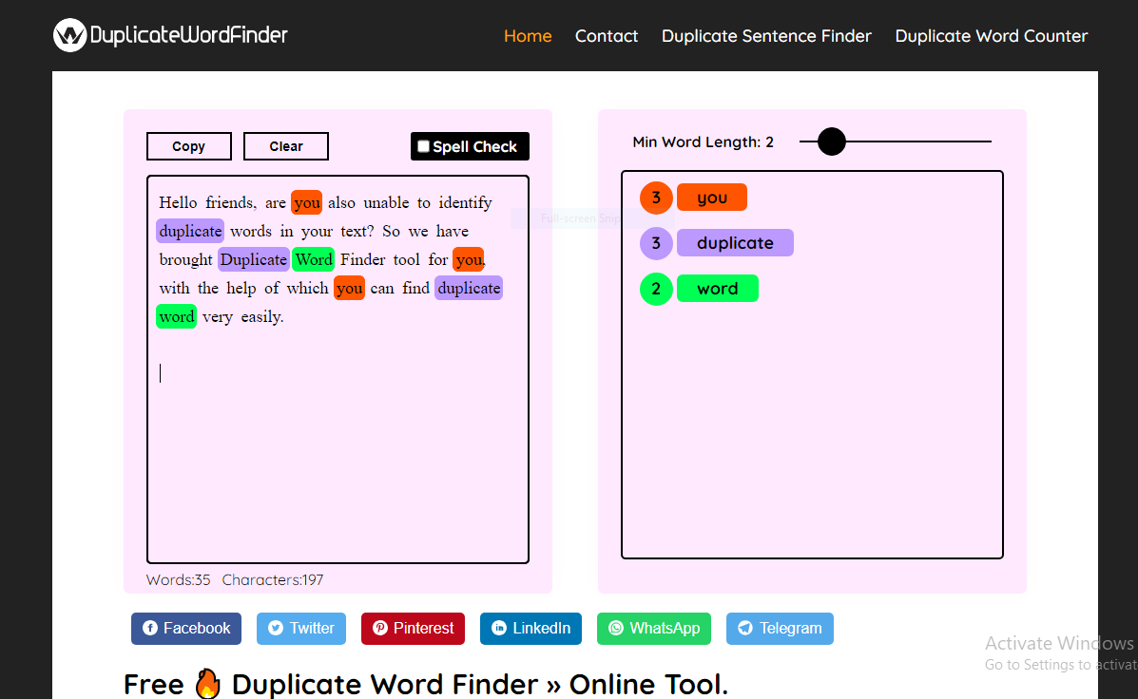Viewport: 1138px width, 699px height.
Task: Open the Duplicate Word Counter page
Action: [x=992, y=36]
